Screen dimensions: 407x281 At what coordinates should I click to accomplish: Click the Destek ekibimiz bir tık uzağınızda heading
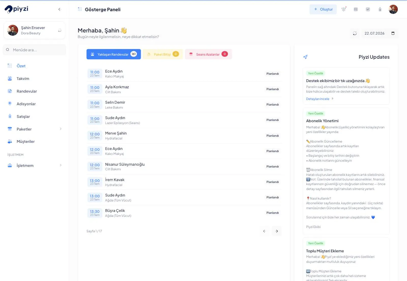coord(338,81)
